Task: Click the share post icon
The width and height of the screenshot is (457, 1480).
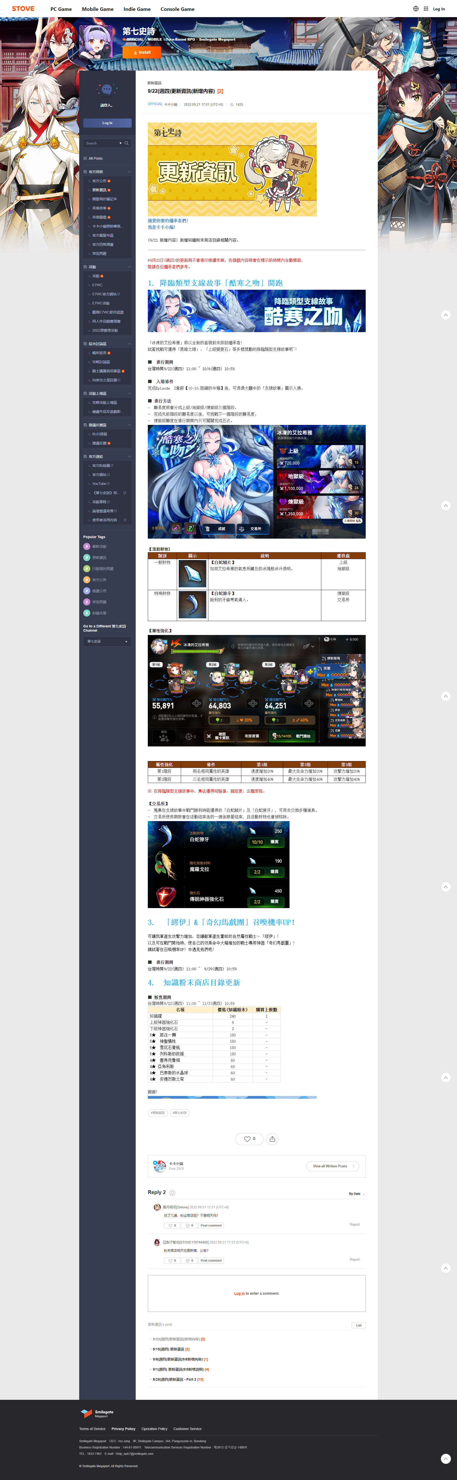Action: pos(272,1139)
